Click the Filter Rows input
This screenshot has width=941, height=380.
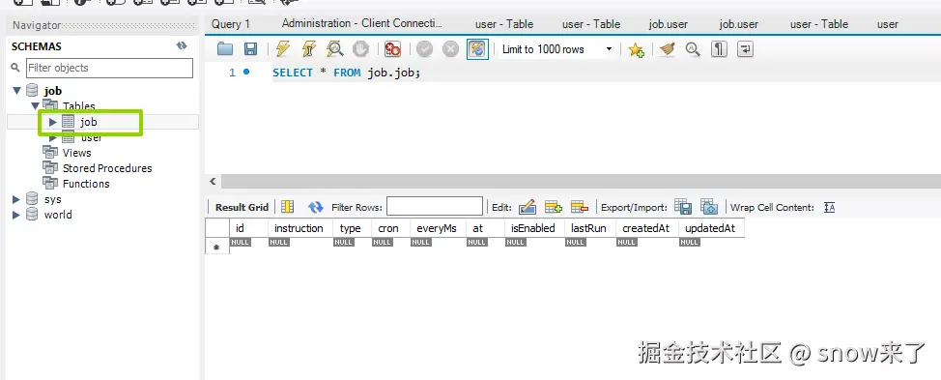pos(435,207)
